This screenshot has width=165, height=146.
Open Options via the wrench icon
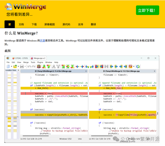coord(130,66)
